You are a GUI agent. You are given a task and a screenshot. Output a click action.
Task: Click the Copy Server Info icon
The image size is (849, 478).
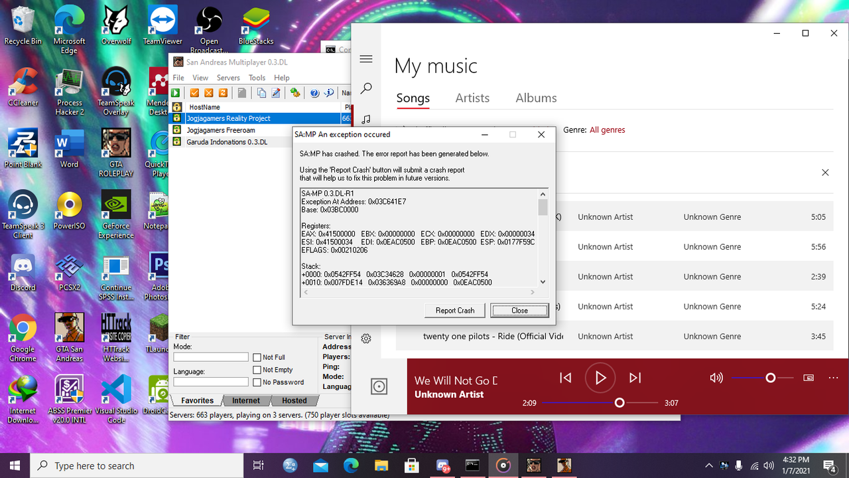(x=261, y=93)
